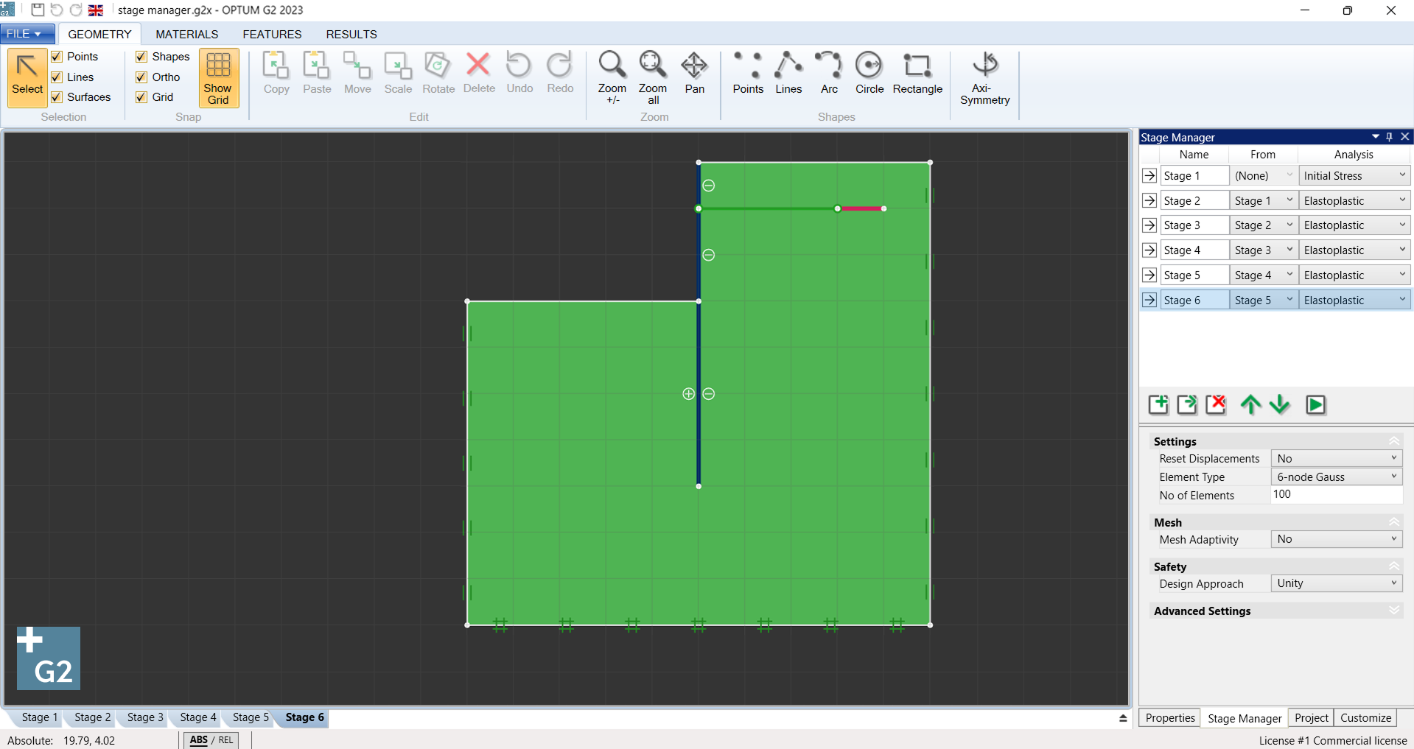Click the No of Elements field
1414x749 pixels.
point(1336,495)
